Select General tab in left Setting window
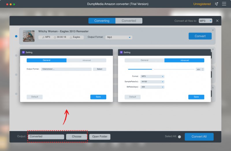This screenshot has height=151, width=231. click(x=46, y=60)
